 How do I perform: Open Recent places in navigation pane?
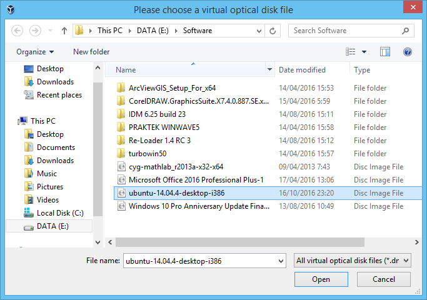point(53,95)
